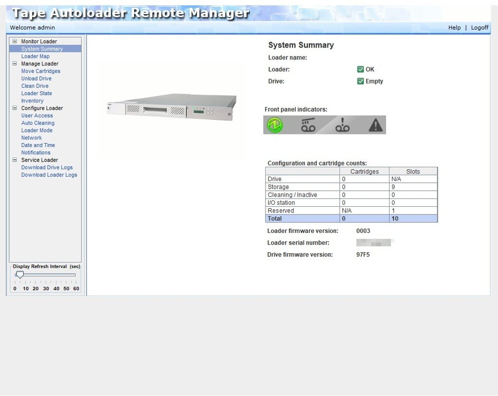This screenshot has height=396, width=498.
Task: Click the cleaning tape indicator icon
Action: pyautogui.click(x=308, y=125)
